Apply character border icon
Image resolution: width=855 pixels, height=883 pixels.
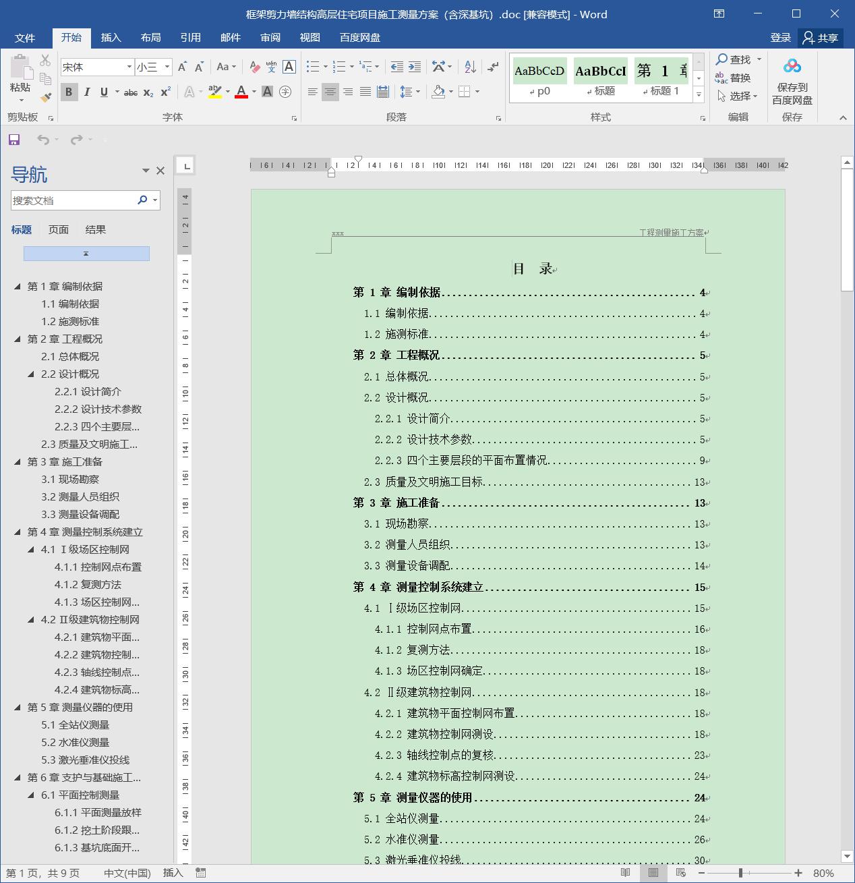(x=289, y=67)
